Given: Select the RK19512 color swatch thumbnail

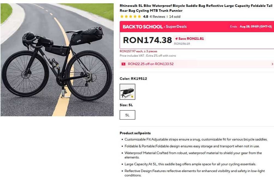Looking at the screenshot, I should click(127, 92).
